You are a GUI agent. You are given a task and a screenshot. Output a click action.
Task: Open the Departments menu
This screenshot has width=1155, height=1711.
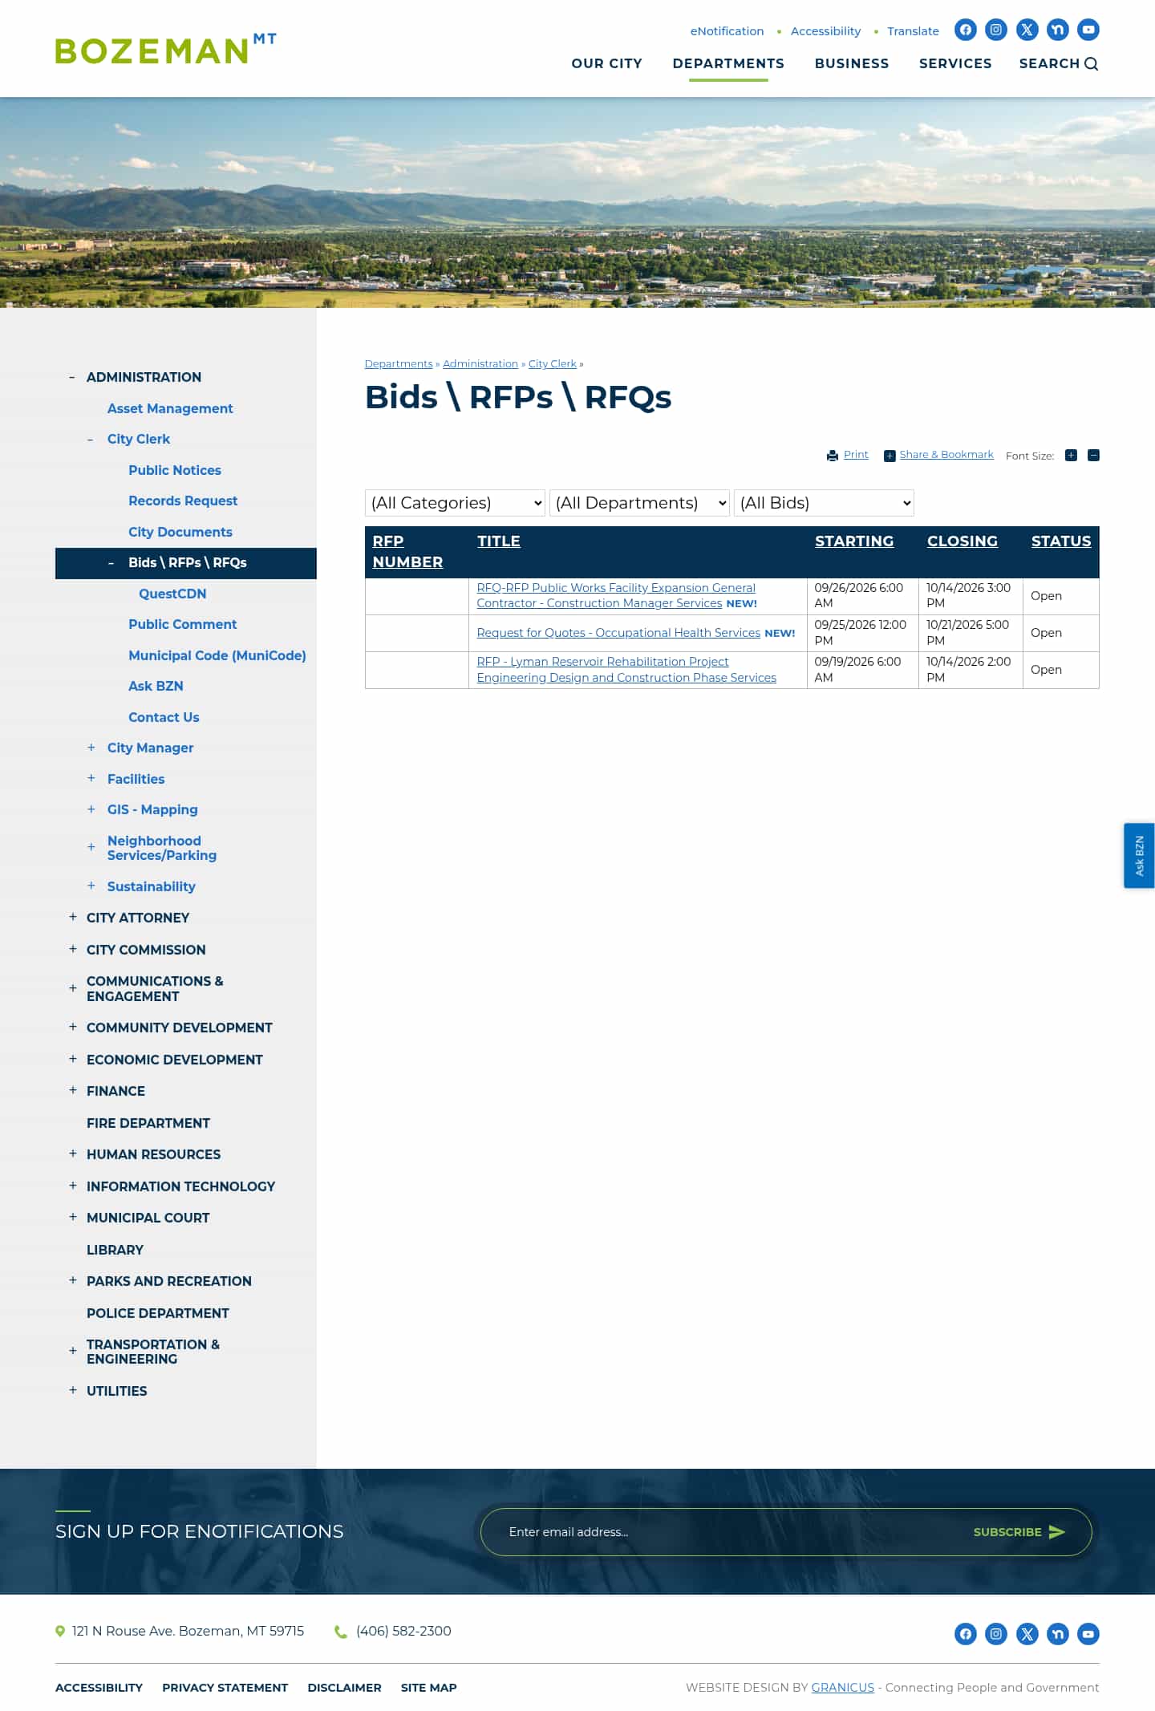pyautogui.click(x=728, y=63)
